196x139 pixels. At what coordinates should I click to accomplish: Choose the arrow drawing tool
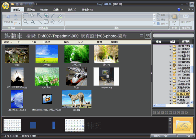point(39,16)
